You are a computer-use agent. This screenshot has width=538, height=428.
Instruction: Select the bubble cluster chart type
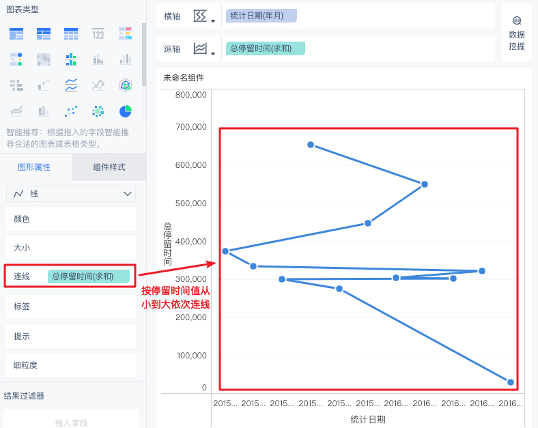coord(98,111)
